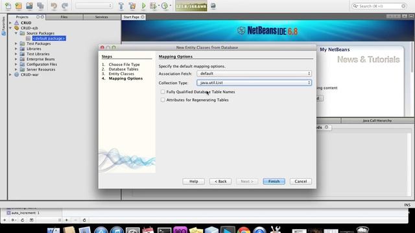415x233 pixels.
Task: Expand the Test Packages node
Action: click(x=16, y=43)
